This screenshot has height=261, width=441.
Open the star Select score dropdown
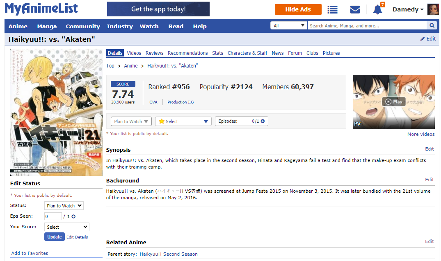pyautogui.click(x=183, y=122)
